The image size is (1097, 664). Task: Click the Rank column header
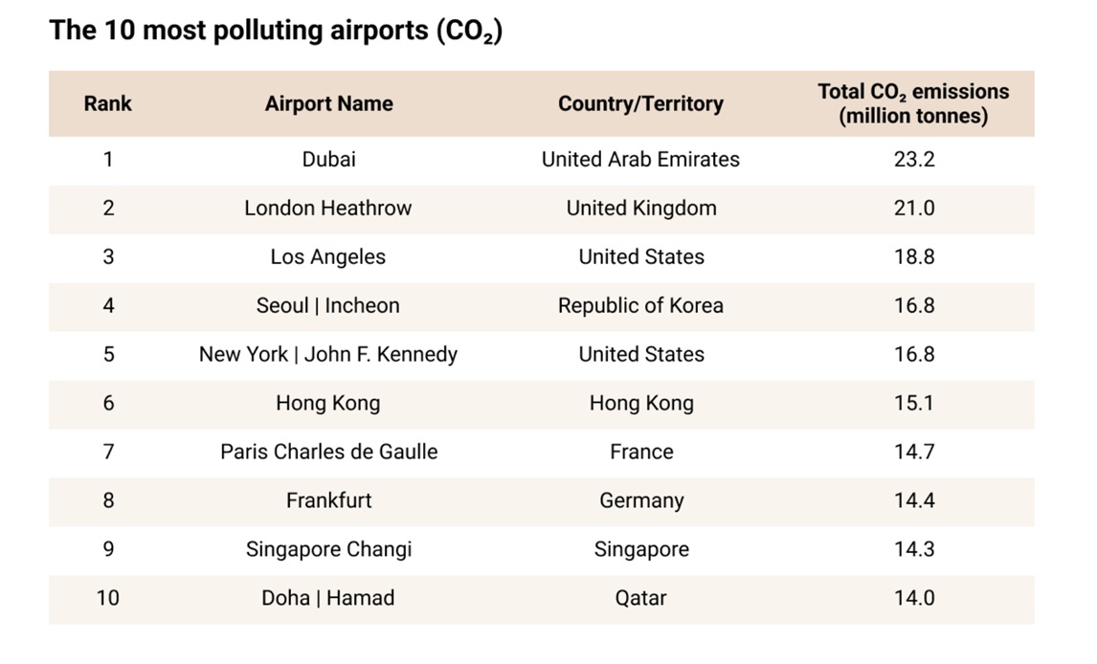[x=108, y=103]
